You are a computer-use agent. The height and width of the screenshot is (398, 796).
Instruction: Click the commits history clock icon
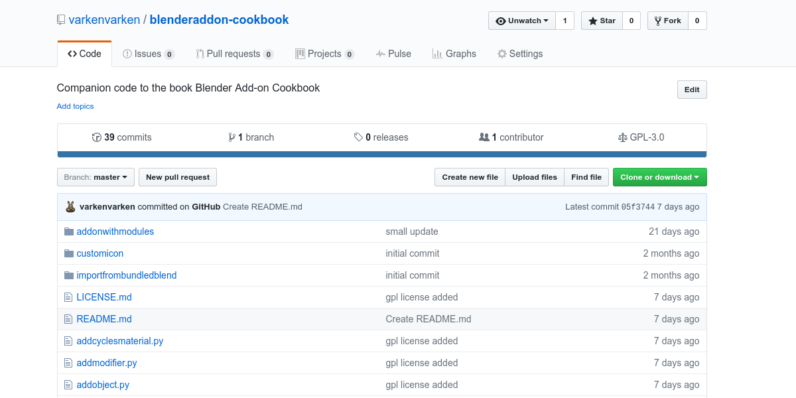[97, 137]
